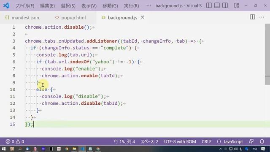Click the volume icon in system tray
The image size is (270, 152).
235,149
